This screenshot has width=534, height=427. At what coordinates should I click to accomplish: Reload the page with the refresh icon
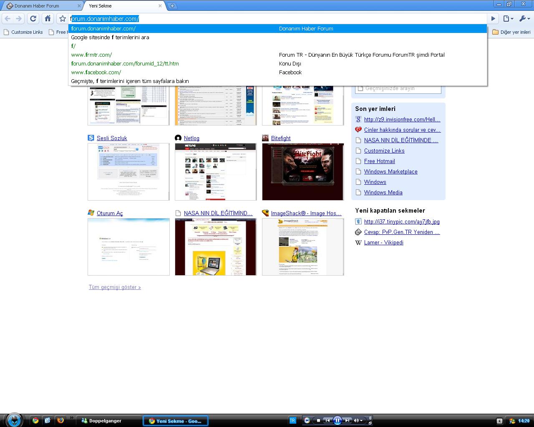[33, 18]
